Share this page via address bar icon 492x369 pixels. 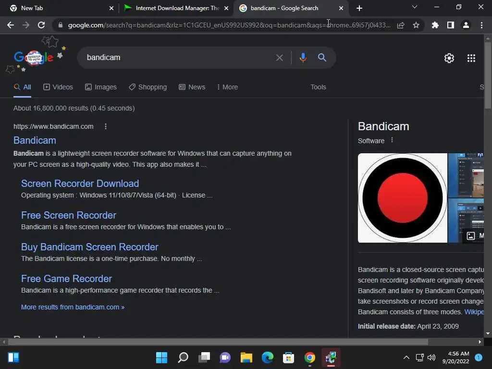(401, 25)
